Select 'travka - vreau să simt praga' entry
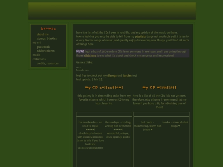 pyautogui.click(x=175, y=124)
